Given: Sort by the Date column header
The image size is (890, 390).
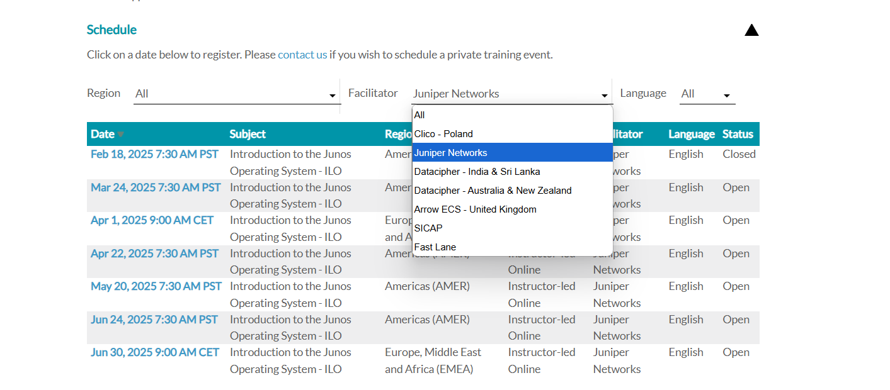Looking at the screenshot, I should 103,134.
